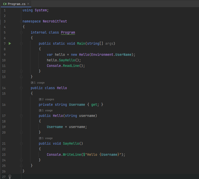
Task: Open the "1 usage" link above SayHello
Action: coord(47,138)
